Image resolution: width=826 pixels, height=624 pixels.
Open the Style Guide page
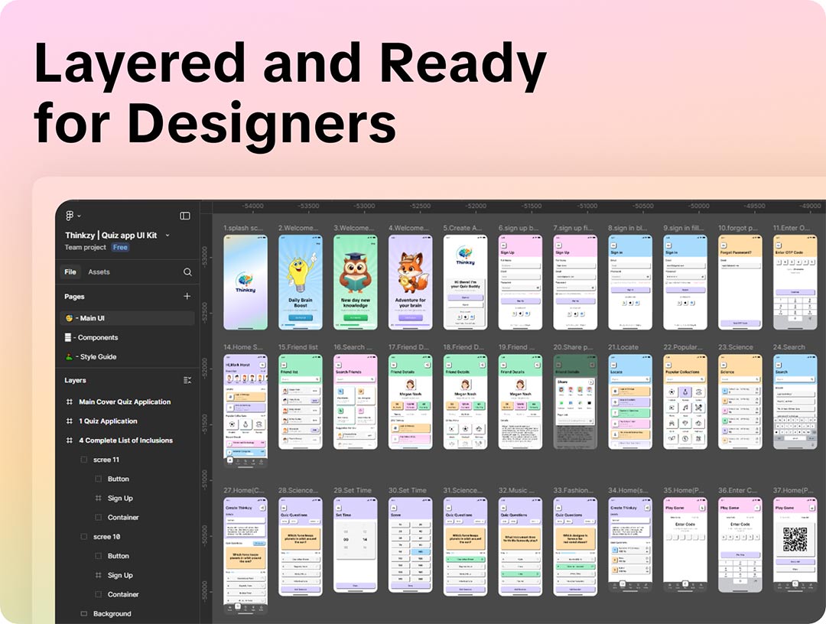pos(96,357)
